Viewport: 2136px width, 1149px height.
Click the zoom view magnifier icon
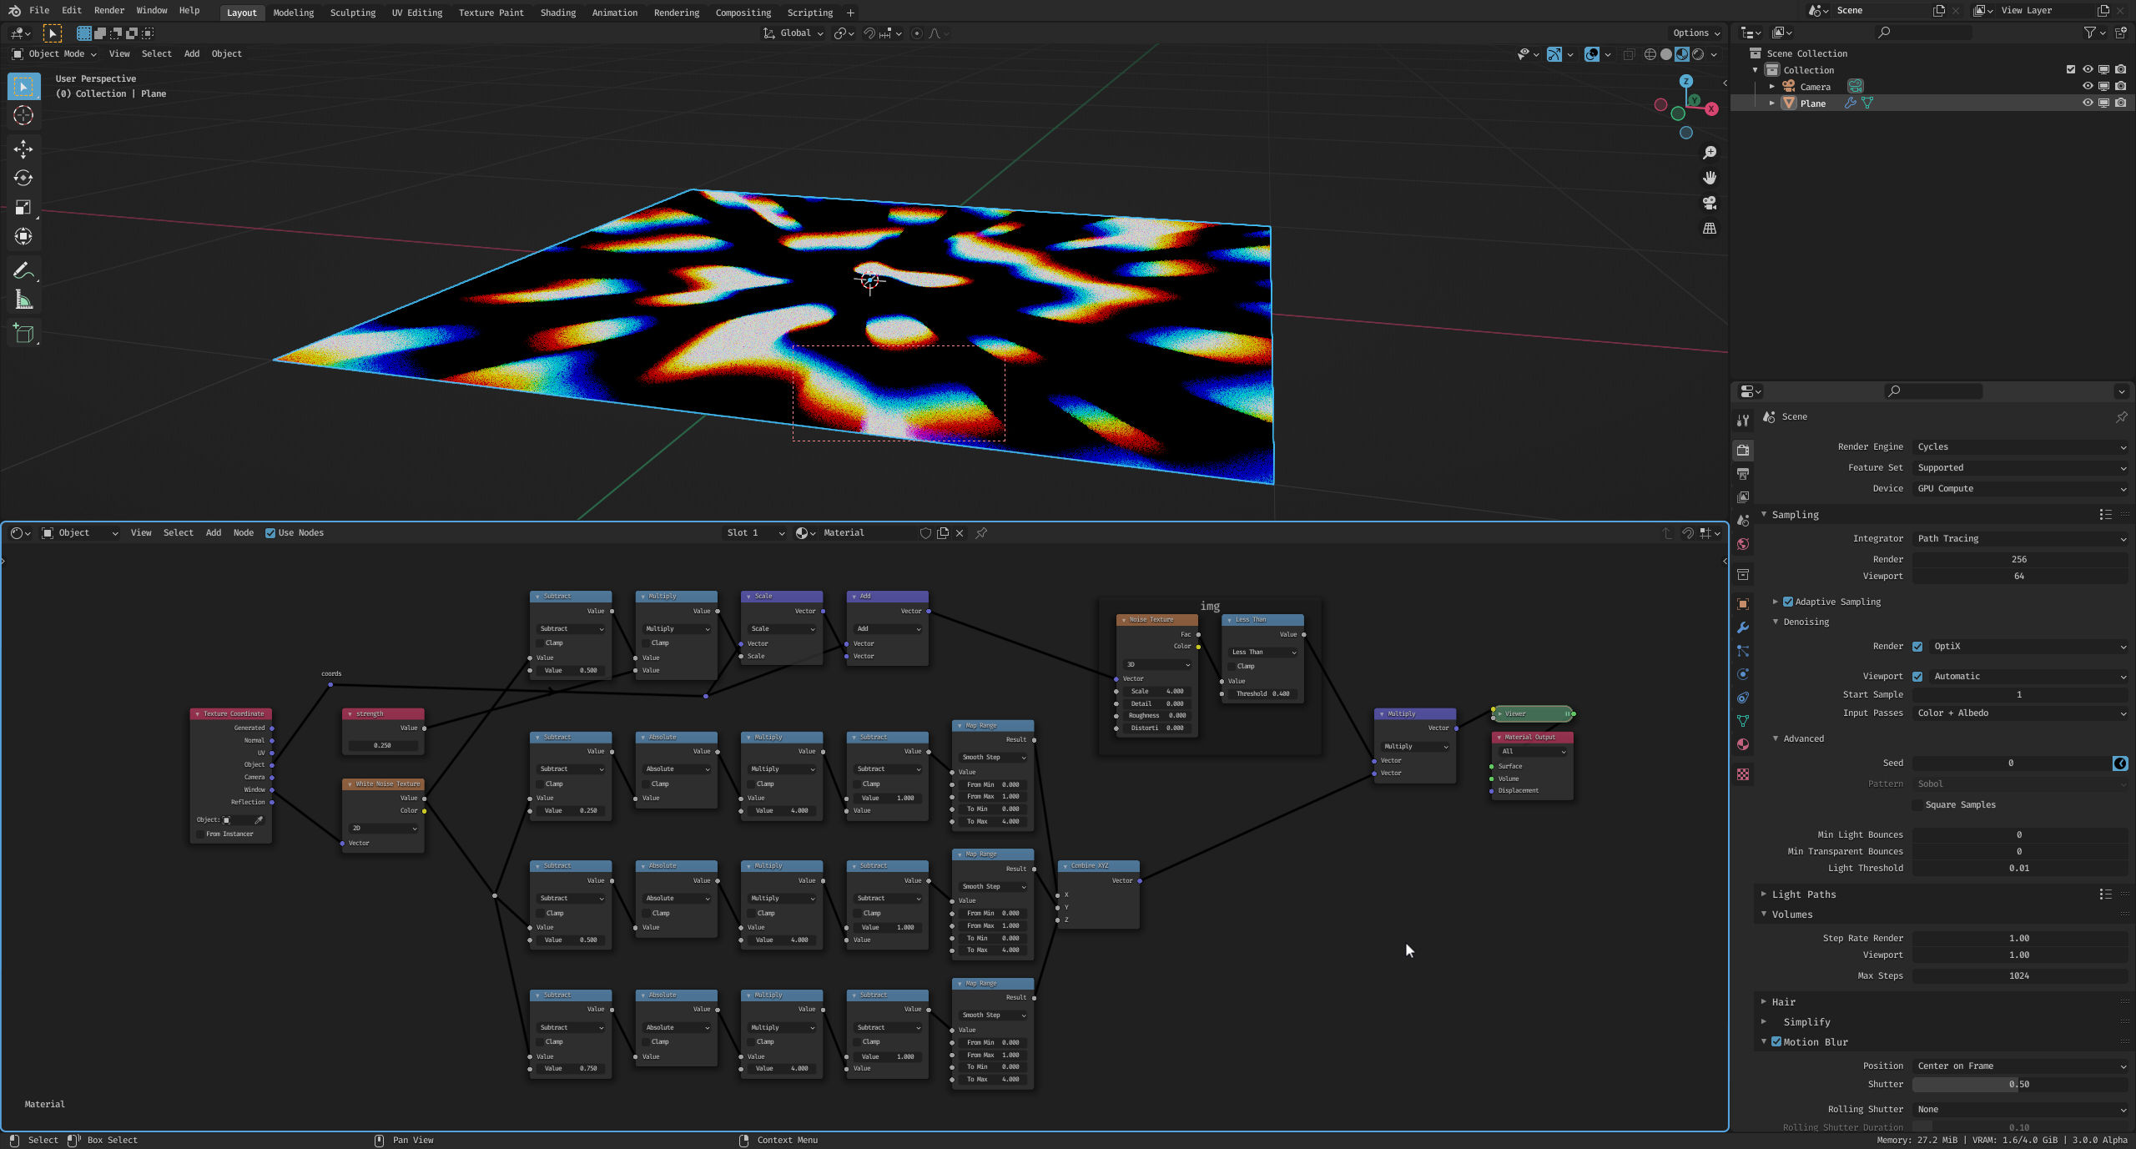point(1709,153)
